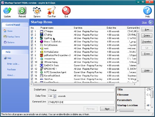Click the Enter code... link
The image size is (155, 117).
point(13,64)
